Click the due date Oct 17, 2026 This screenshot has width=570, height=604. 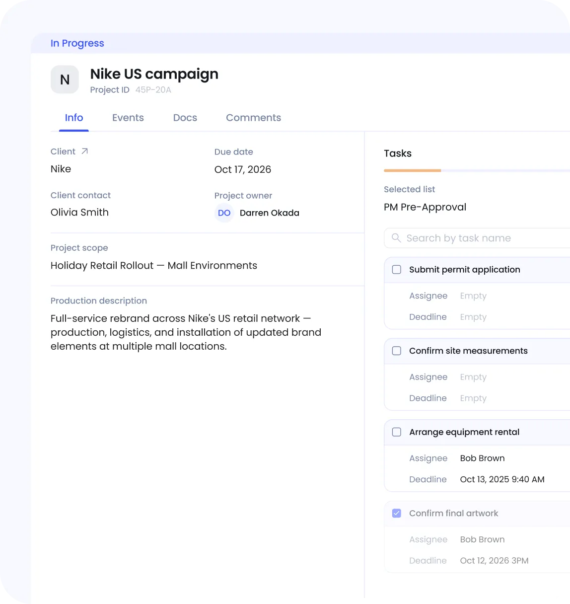point(243,169)
